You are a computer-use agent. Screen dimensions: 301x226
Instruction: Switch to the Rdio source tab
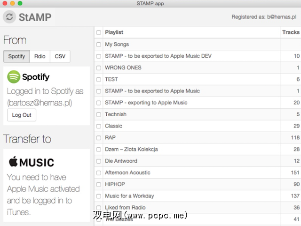click(40, 56)
